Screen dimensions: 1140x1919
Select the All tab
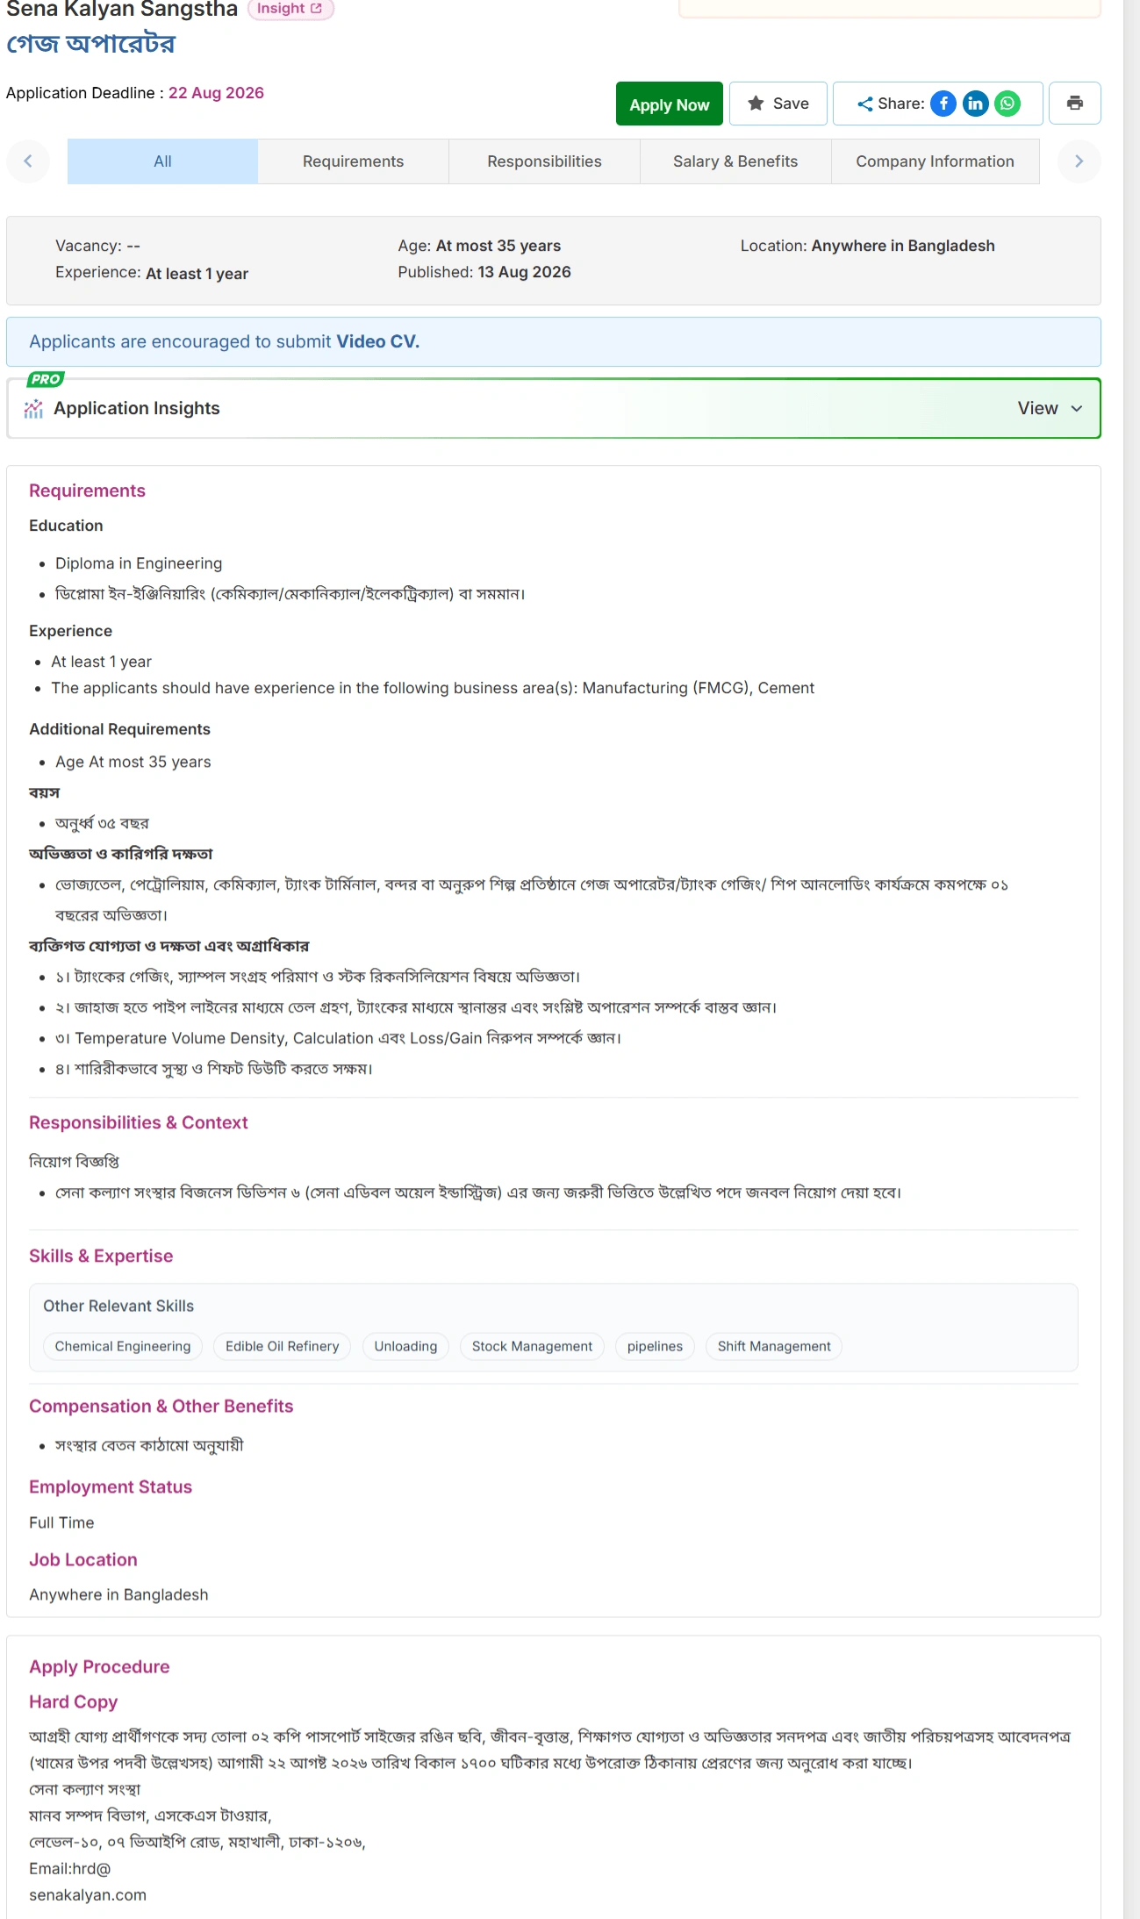point(163,161)
